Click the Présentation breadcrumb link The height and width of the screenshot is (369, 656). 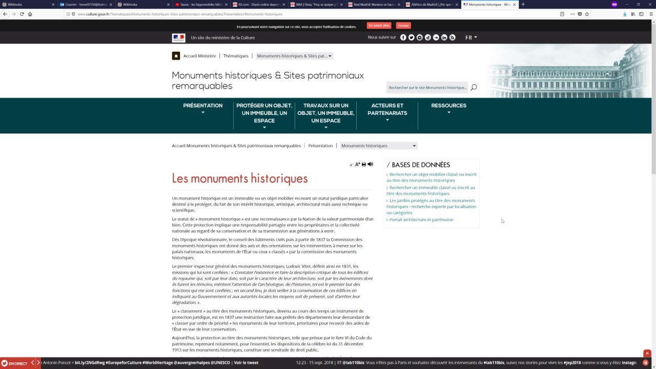coord(320,146)
